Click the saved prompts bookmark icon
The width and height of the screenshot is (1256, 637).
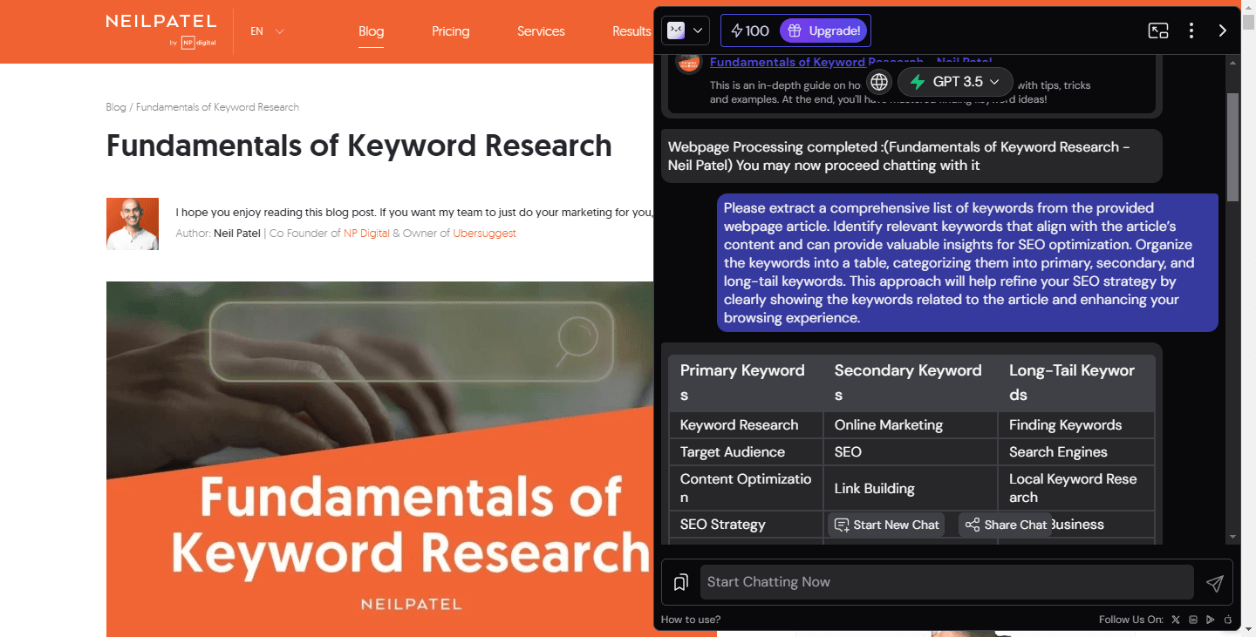tap(681, 582)
